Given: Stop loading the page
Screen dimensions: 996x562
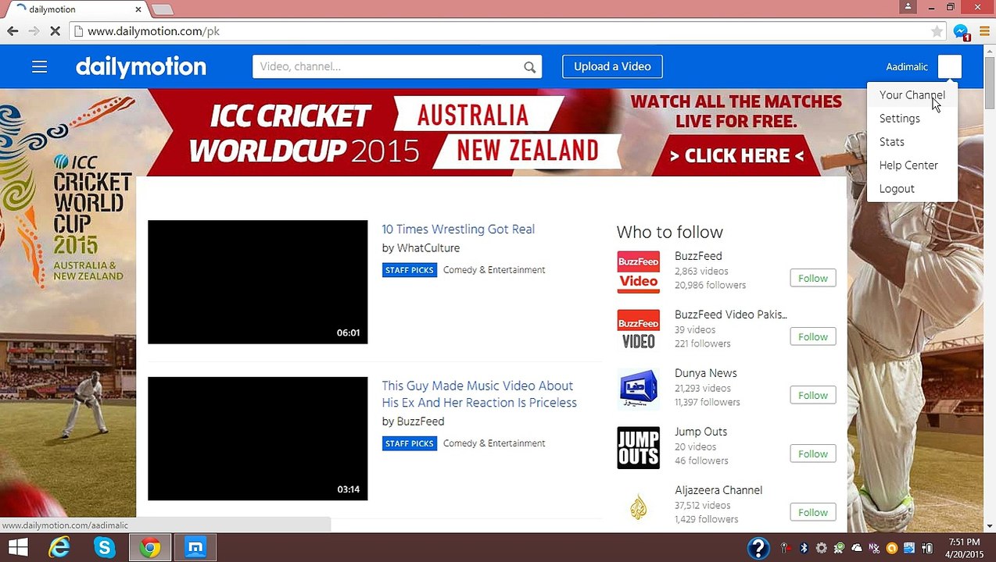Looking at the screenshot, I should coord(56,31).
